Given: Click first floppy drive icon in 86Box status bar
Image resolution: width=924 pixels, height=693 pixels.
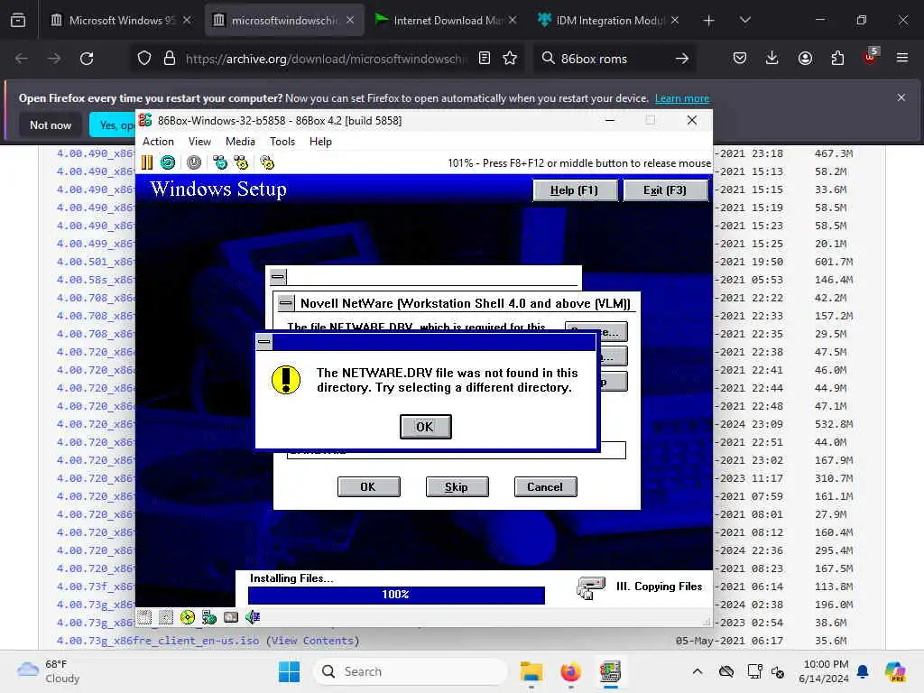Looking at the screenshot, I should coord(145,617).
